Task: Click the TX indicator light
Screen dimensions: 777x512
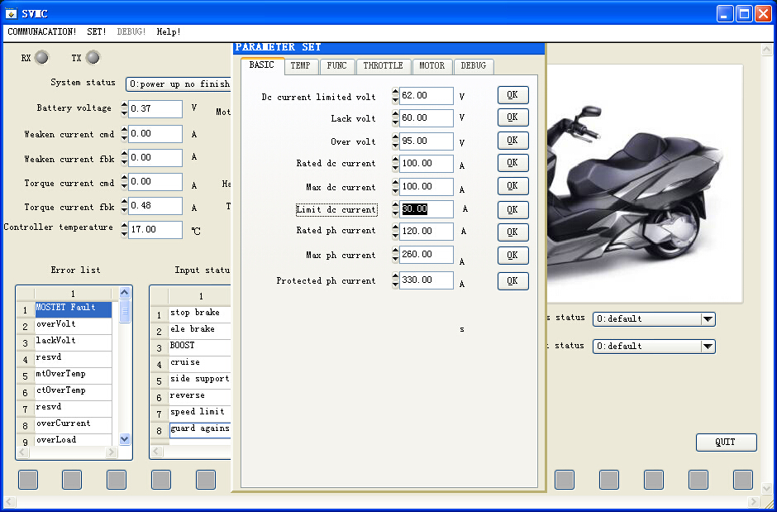Action: (x=93, y=58)
